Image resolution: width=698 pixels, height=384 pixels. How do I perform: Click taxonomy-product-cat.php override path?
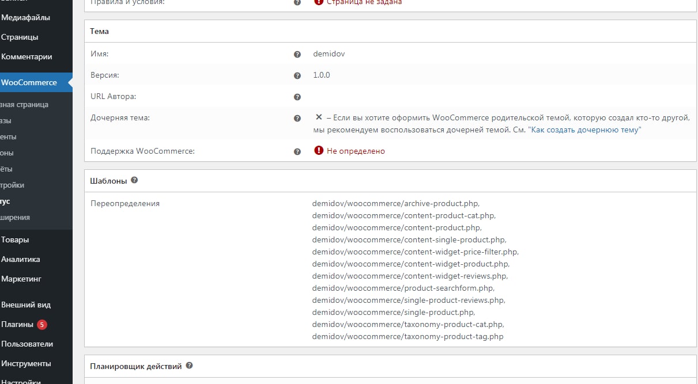tap(408, 324)
